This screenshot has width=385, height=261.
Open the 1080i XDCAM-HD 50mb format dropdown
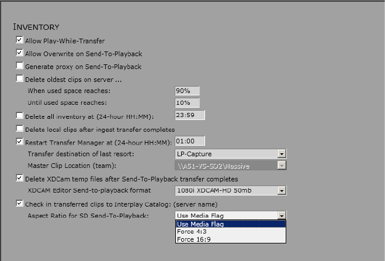coord(282,191)
